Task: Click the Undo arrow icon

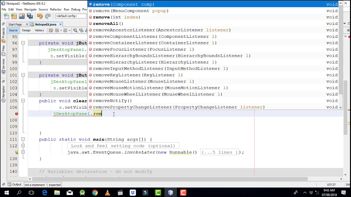Action: pos(40,16)
